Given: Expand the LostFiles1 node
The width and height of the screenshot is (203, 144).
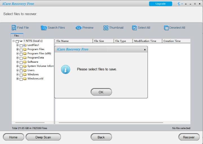Looking at the screenshot, I should tap(17, 45).
